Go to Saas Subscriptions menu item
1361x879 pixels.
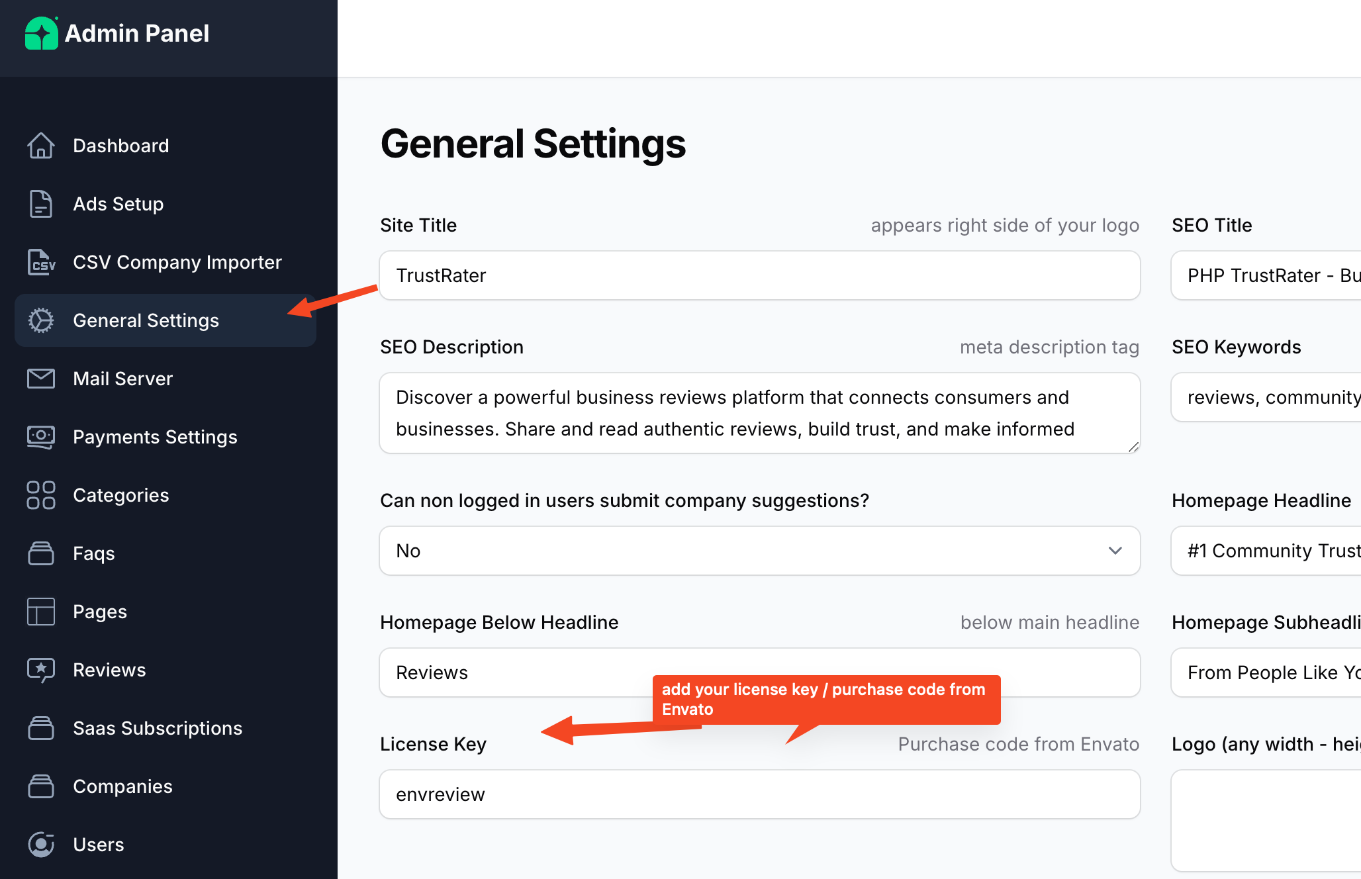pyautogui.click(x=158, y=728)
